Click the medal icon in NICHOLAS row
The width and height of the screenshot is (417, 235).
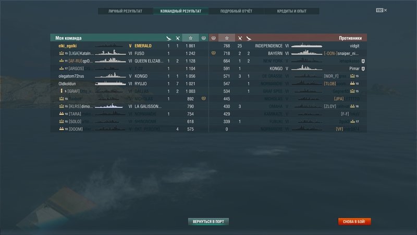[204, 99]
